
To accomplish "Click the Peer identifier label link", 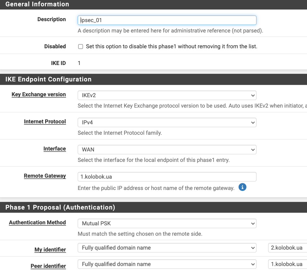I will tap(48, 266).
